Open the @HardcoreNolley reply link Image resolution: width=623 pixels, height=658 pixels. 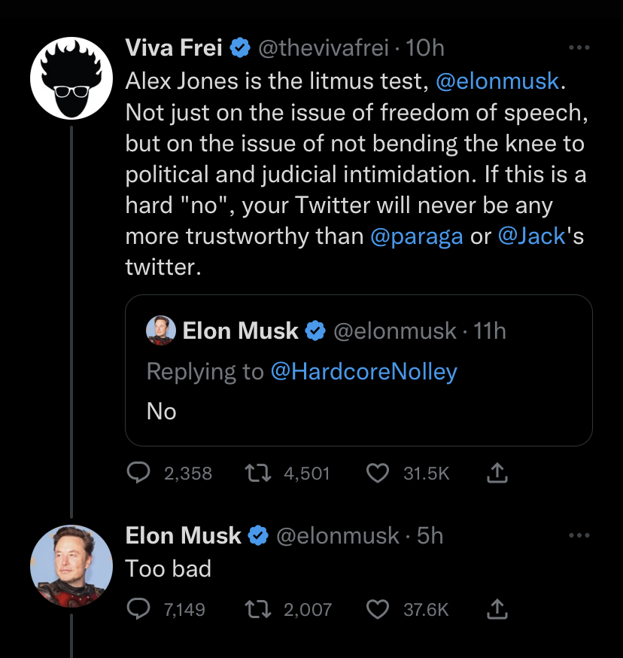tap(363, 372)
